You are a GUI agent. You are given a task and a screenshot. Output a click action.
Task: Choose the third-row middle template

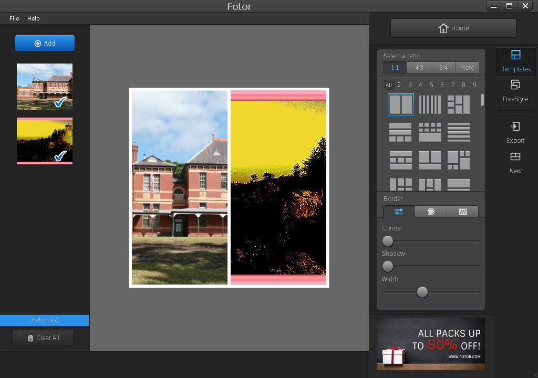click(x=430, y=160)
